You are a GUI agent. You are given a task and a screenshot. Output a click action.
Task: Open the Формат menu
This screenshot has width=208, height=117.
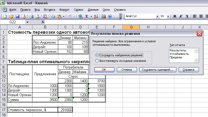pos(64,10)
